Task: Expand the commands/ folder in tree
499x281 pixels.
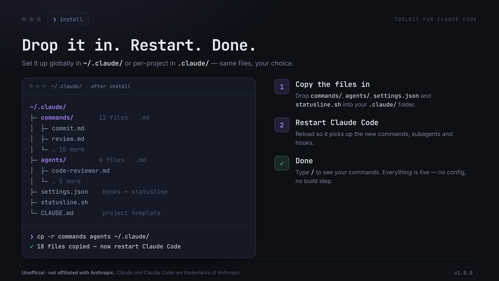Action: [57, 117]
